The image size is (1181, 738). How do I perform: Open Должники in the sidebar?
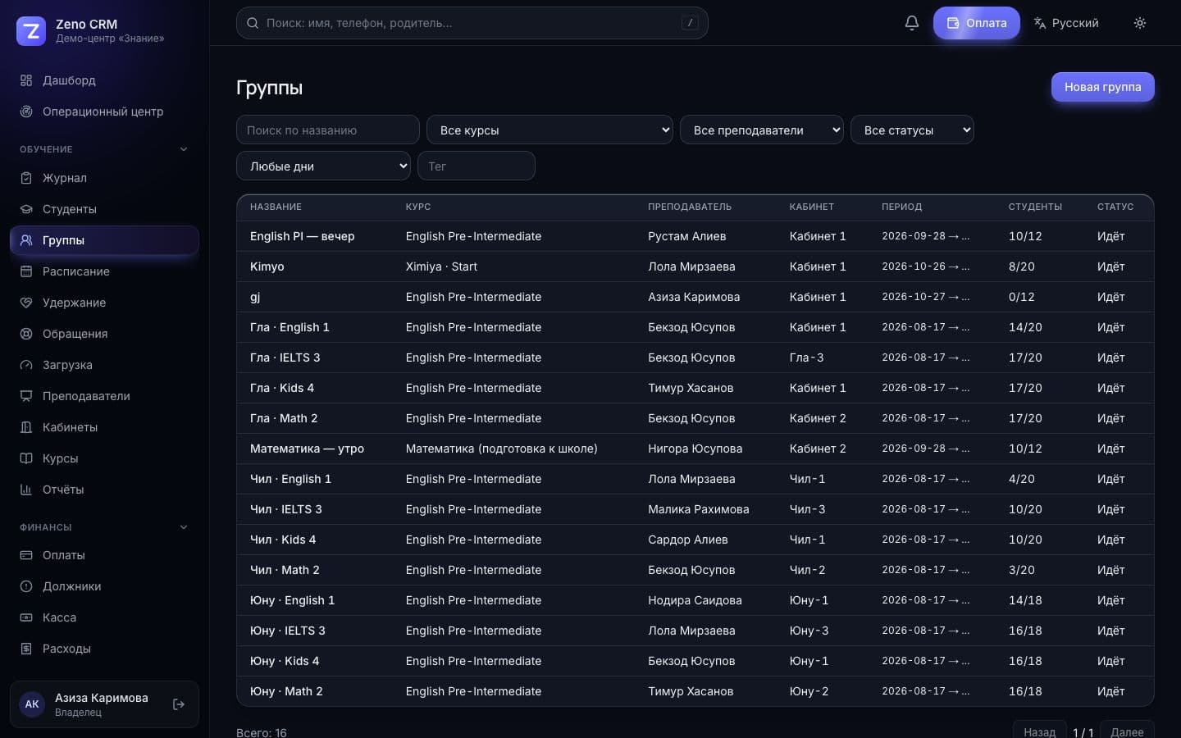coord(104,586)
